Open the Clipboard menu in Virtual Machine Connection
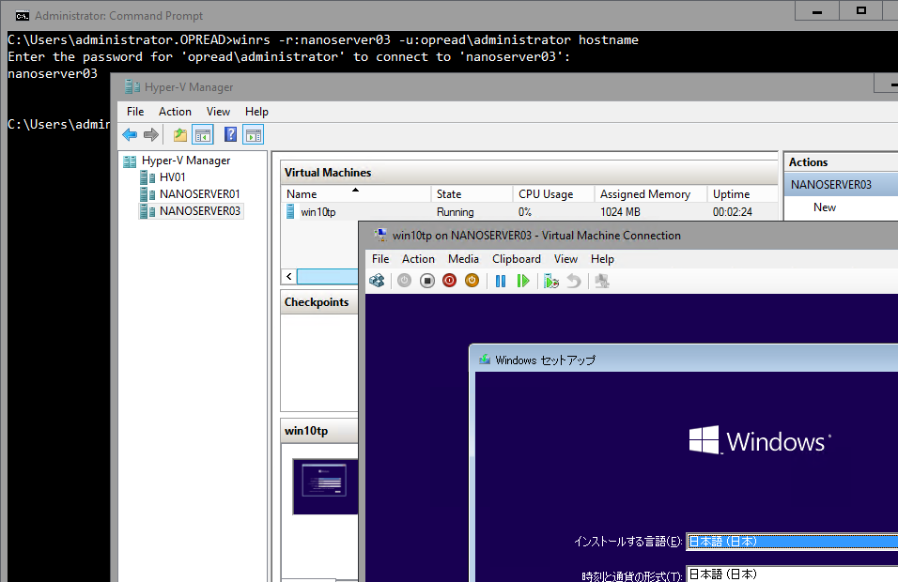 516,259
